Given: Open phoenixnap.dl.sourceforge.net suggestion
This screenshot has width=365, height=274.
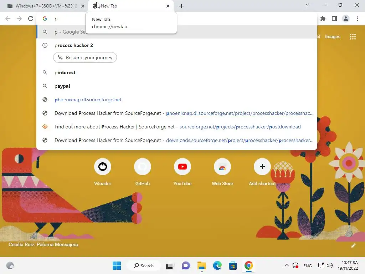Looking at the screenshot, I should [x=177, y=100].
